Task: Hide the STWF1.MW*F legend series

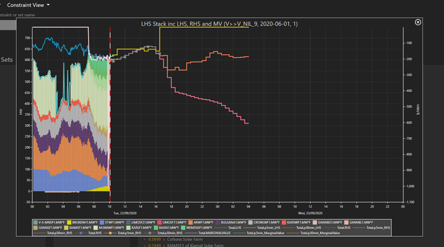Action: (113, 222)
